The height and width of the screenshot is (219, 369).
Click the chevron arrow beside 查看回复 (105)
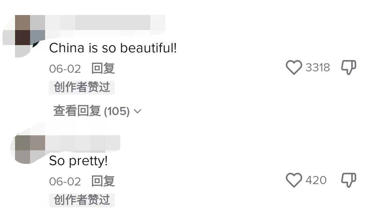click(x=138, y=111)
